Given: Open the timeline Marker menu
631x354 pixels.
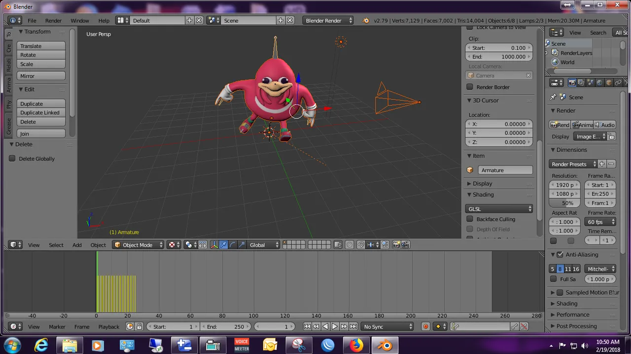Looking at the screenshot, I should [57, 326].
